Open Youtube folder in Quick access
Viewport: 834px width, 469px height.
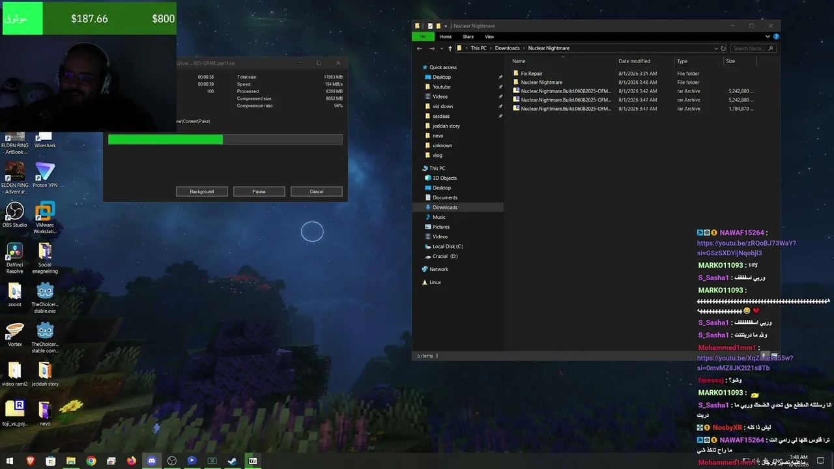pos(441,87)
